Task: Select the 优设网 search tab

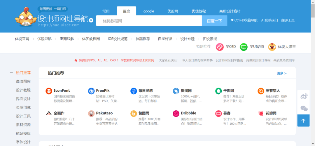Action: click(173, 11)
